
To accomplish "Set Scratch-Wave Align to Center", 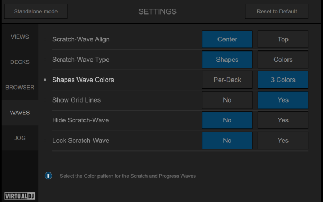I will [x=227, y=39].
